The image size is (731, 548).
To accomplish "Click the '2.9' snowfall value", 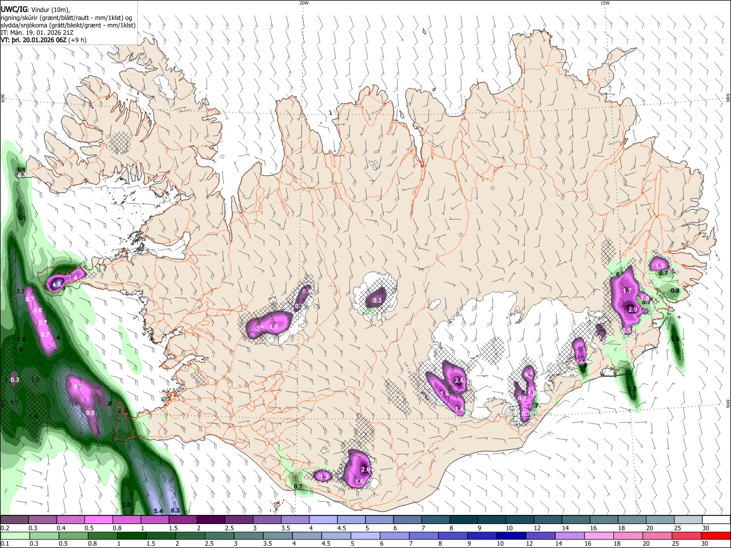I will pyautogui.click(x=632, y=309).
